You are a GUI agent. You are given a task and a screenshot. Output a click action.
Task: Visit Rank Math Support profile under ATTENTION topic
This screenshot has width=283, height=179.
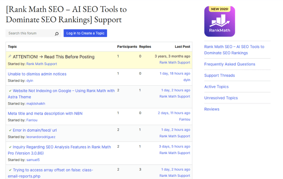click(41, 64)
